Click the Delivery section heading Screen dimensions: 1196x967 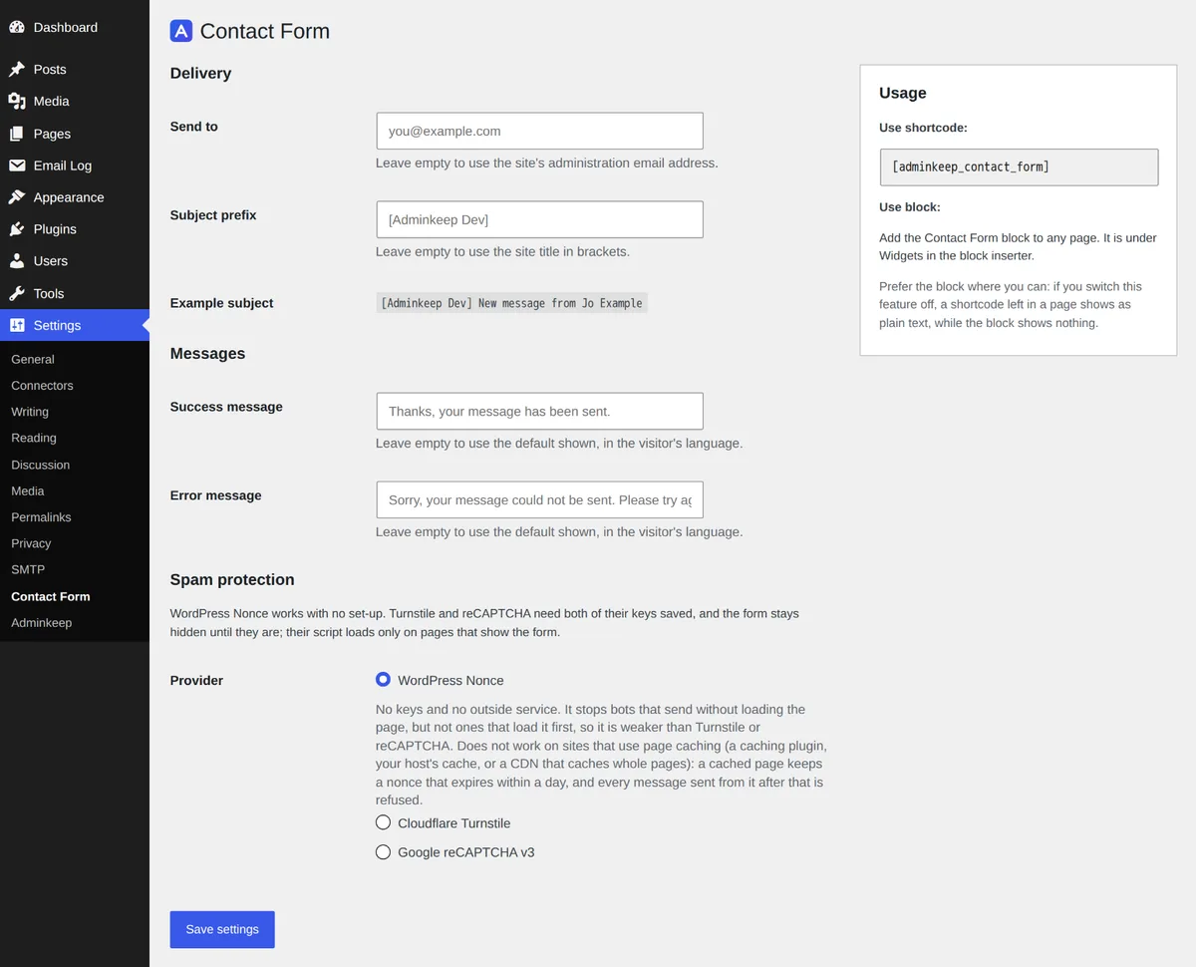click(x=200, y=73)
